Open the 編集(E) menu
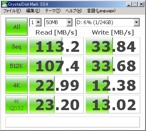 click(33, 11)
